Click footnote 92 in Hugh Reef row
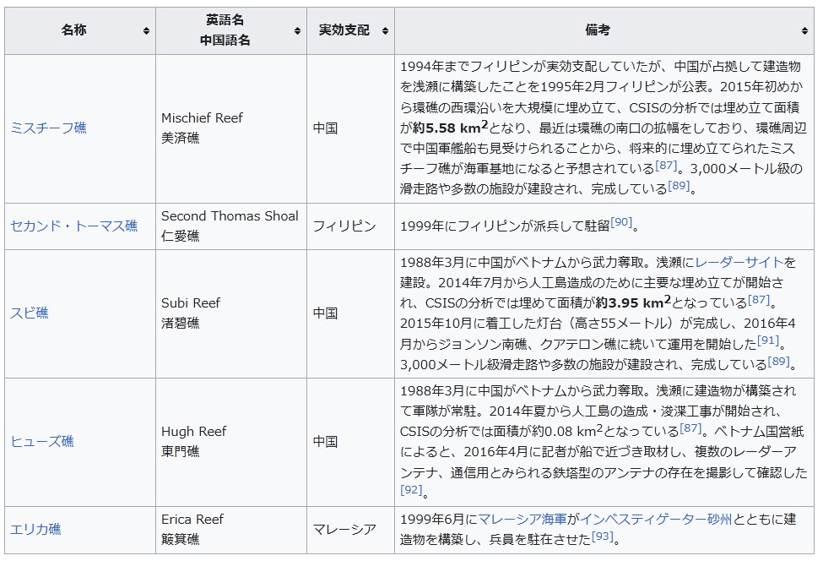The height and width of the screenshot is (561, 823). [x=410, y=489]
